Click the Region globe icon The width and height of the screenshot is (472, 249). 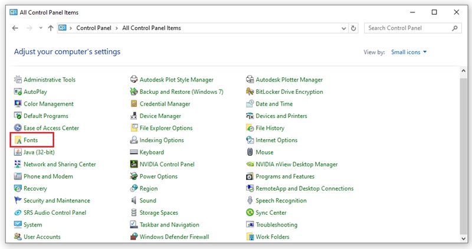point(134,188)
